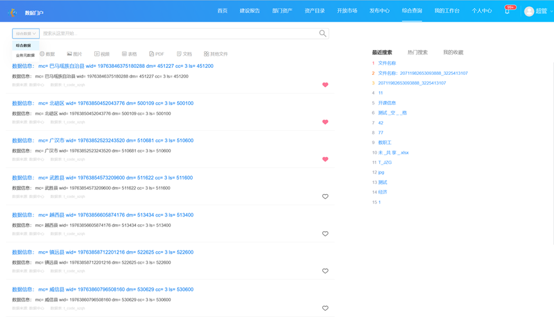This screenshot has width=554, height=317.
Task: Open 威信县 data result title link
Action: (103, 289)
